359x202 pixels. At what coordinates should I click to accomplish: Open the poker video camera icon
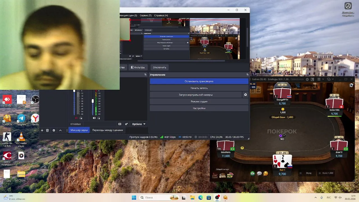252,174
